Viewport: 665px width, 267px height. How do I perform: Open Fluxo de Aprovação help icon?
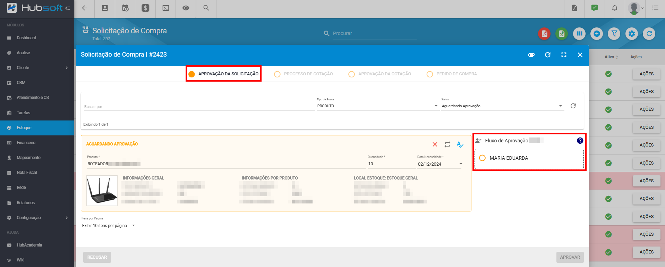coord(580,141)
